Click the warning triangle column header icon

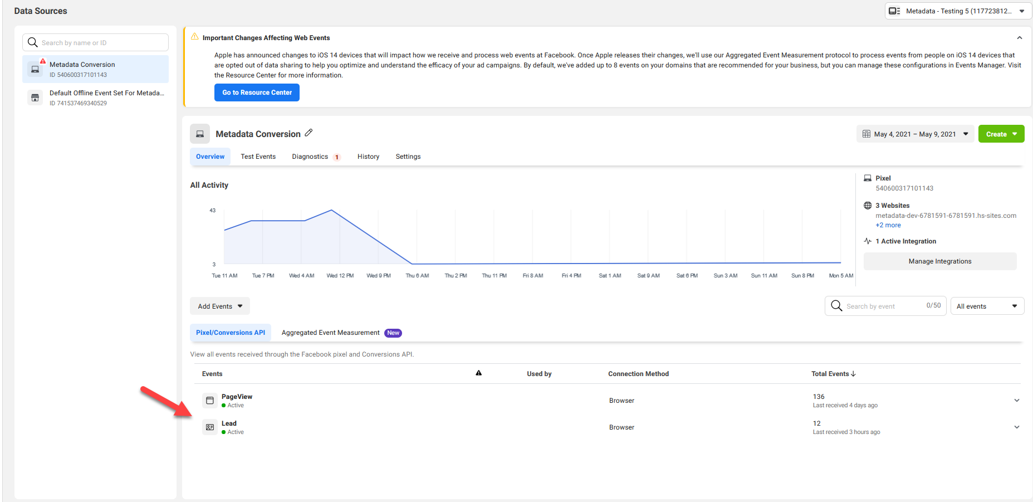click(478, 373)
